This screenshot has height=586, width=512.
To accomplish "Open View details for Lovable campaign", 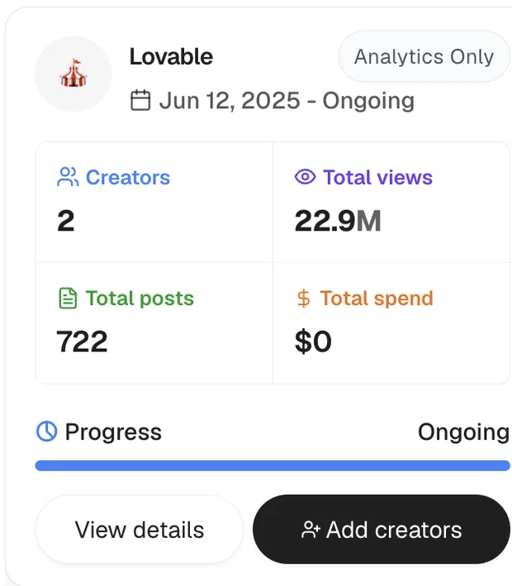I will point(140,530).
